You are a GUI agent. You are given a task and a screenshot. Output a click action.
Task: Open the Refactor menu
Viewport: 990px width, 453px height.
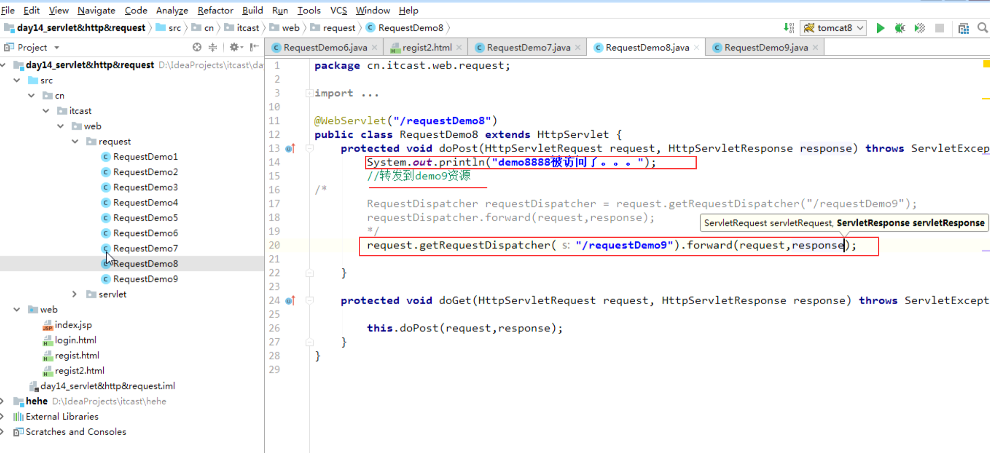215,10
